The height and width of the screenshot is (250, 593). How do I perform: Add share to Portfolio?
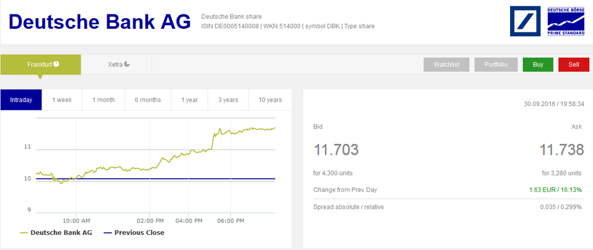click(x=496, y=65)
